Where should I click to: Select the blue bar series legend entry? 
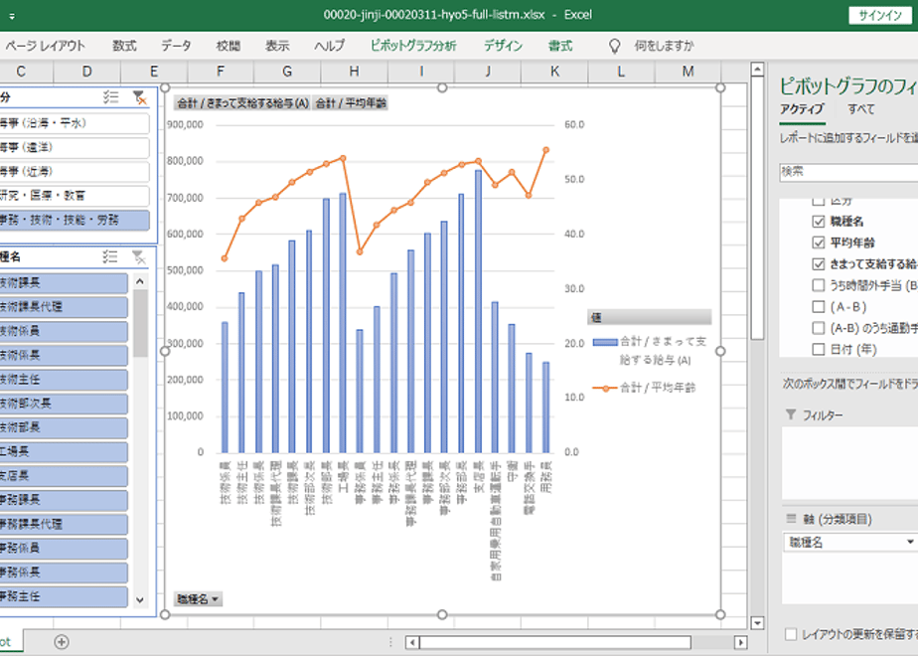point(650,350)
